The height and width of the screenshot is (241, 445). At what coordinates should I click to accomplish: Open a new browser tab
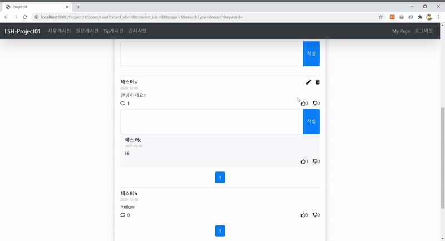click(78, 7)
